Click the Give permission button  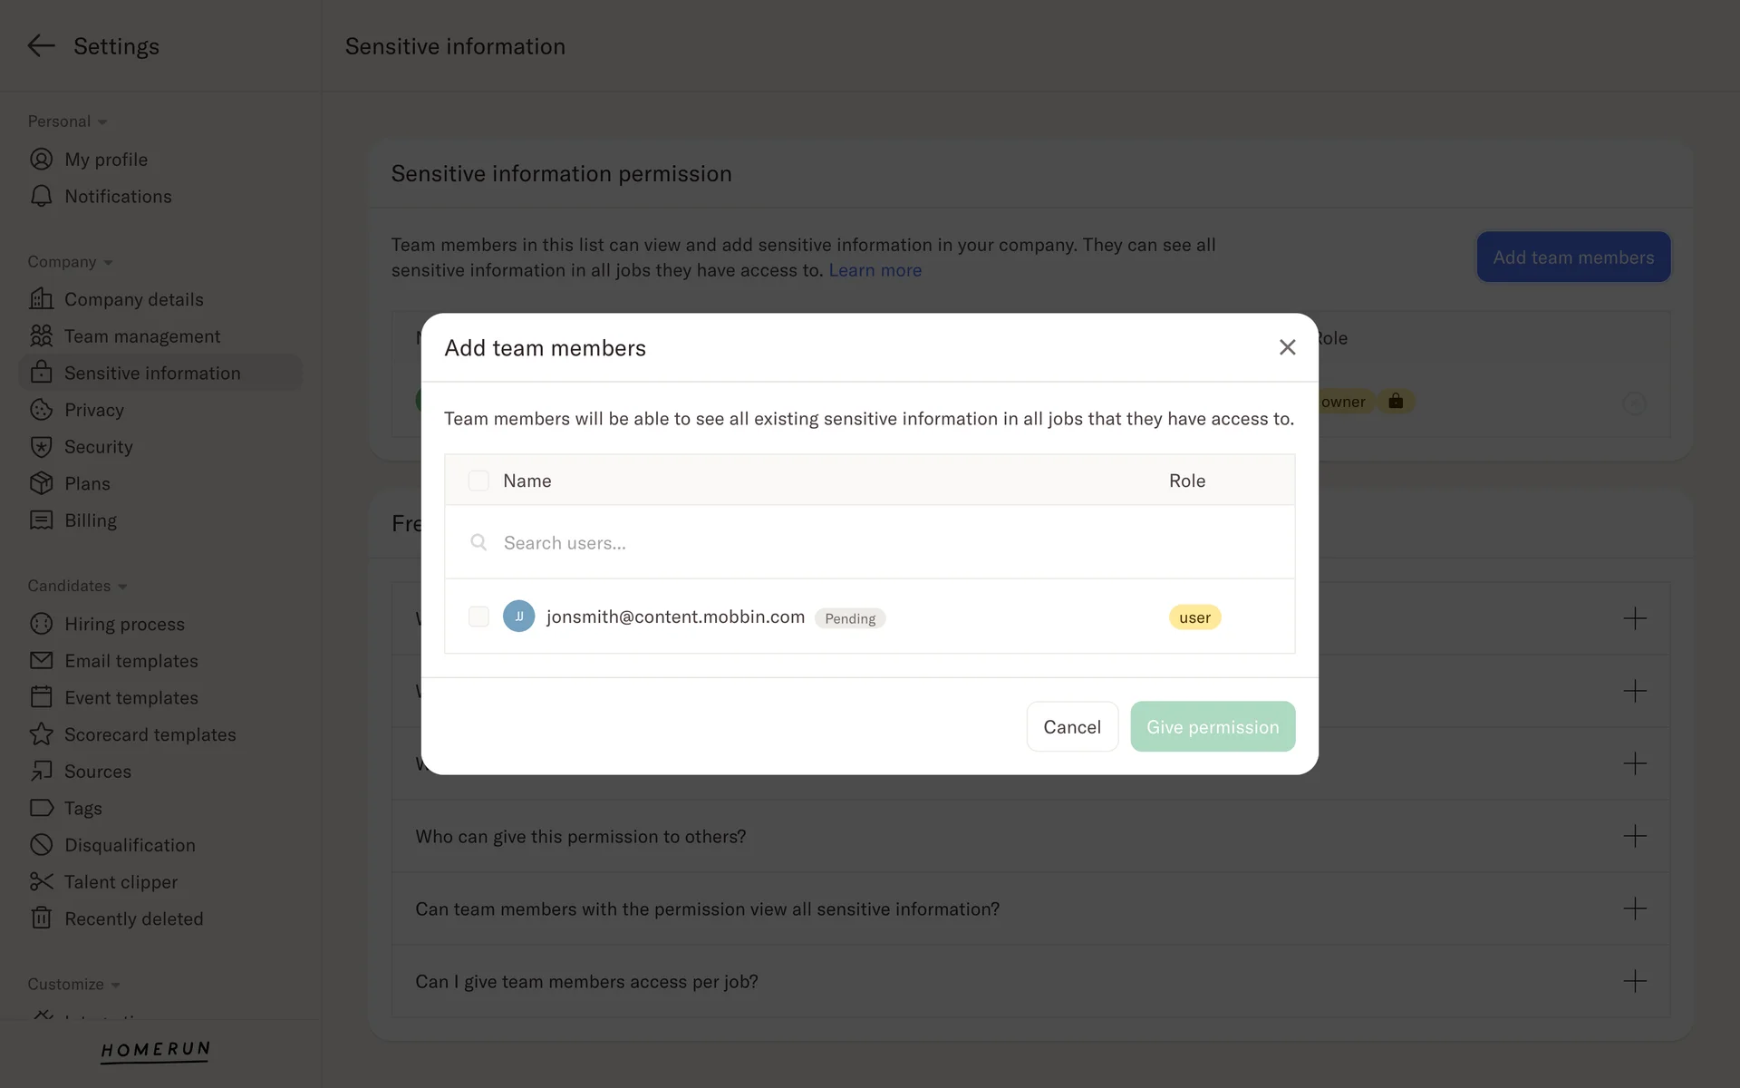click(1213, 726)
